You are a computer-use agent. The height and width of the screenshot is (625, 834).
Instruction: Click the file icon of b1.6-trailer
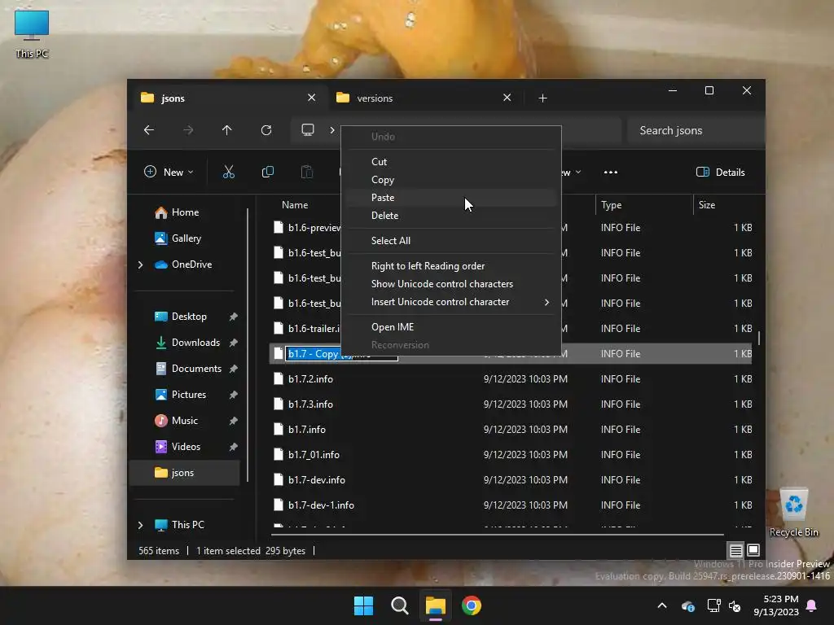pyautogui.click(x=279, y=329)
